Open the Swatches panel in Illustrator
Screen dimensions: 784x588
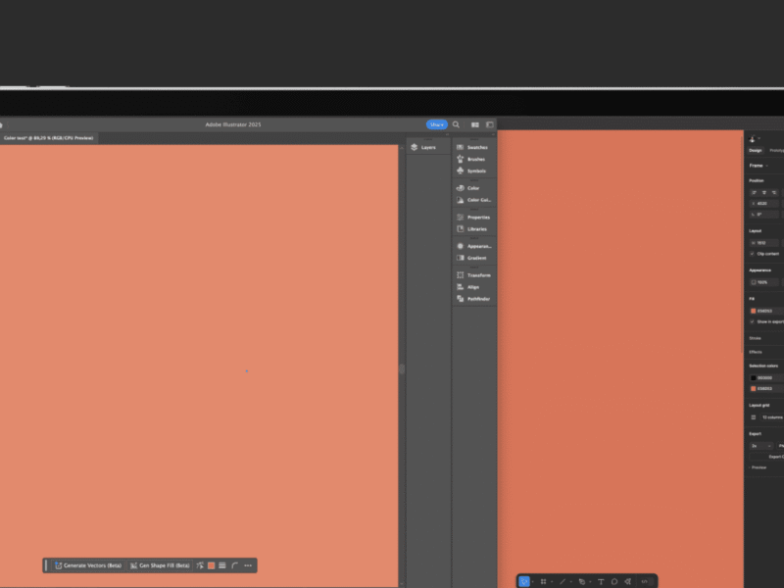tap(472, 148)
